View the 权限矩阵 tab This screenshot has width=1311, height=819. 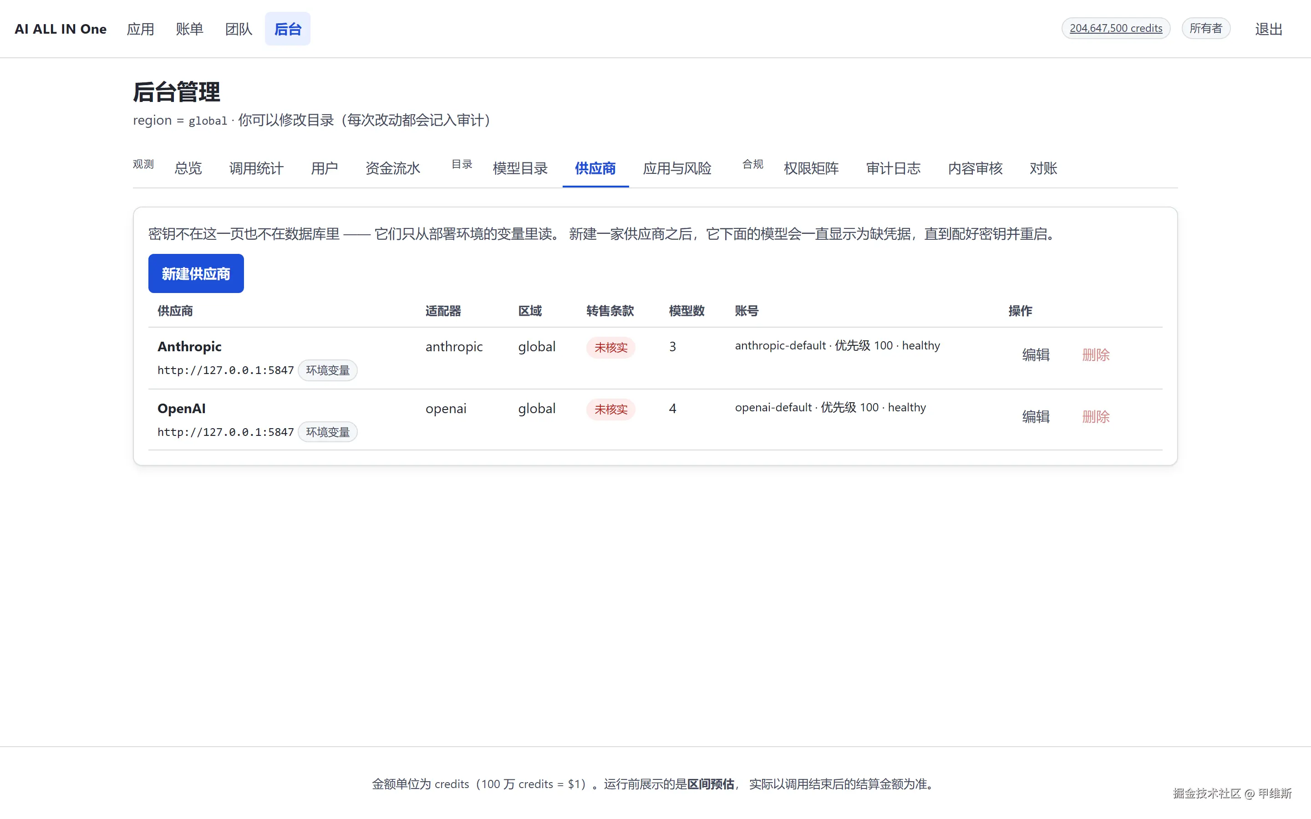coord(811,168)
